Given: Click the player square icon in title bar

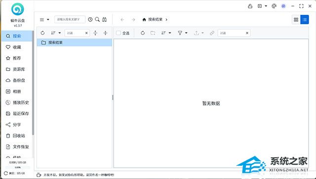Looking at the screenshot, I should pos(260,6).
